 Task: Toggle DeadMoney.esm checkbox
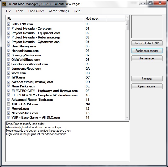click(x=8, y=46)
